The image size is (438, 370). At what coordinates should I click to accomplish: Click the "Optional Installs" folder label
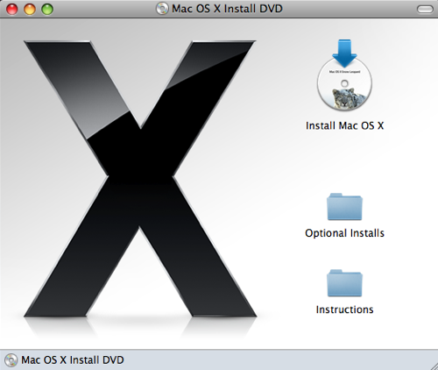coord(344,233)
